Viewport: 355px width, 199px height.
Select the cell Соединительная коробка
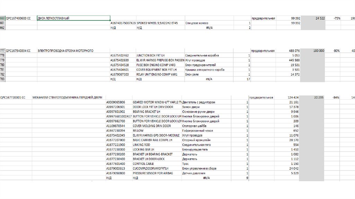209,55
